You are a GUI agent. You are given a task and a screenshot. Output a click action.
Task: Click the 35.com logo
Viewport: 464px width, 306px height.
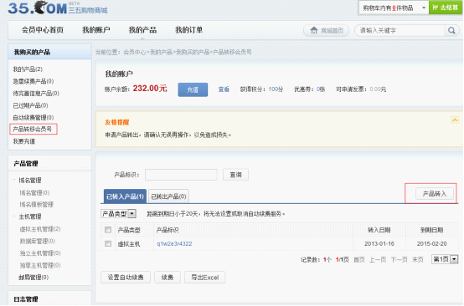[x=58, y=8]
